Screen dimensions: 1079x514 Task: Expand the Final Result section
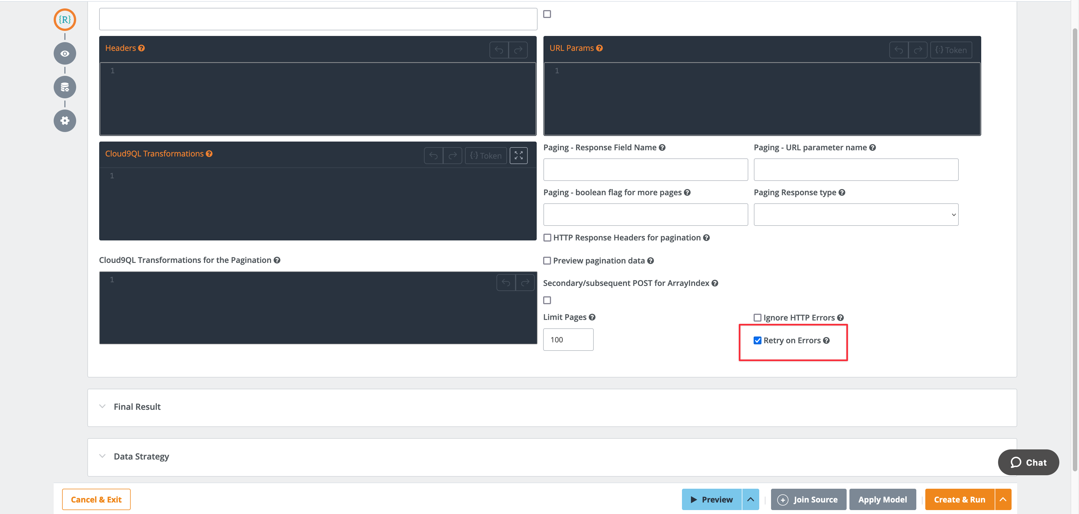tap(137, 407)
